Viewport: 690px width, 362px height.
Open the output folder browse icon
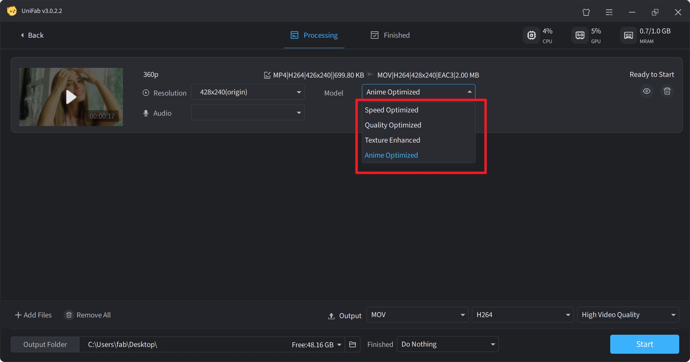coord(353,345)
